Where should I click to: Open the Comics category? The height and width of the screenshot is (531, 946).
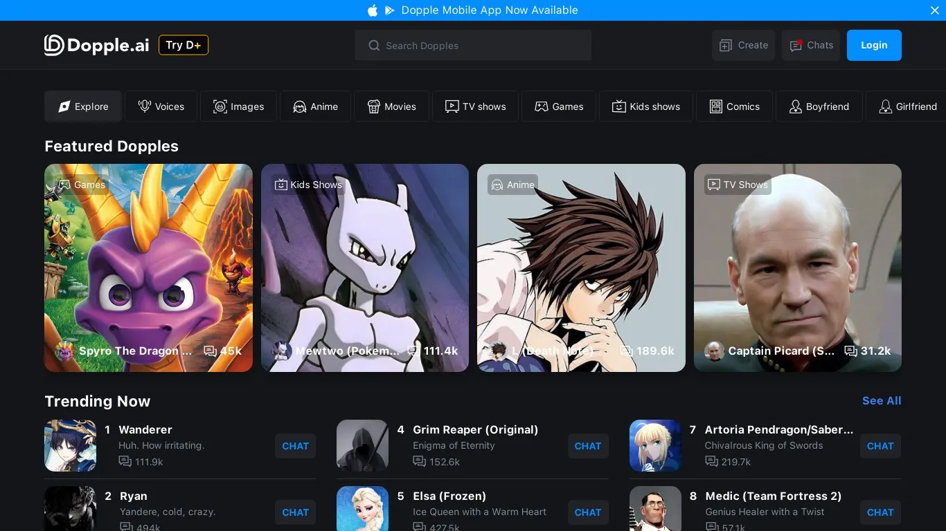pos(734,106)
